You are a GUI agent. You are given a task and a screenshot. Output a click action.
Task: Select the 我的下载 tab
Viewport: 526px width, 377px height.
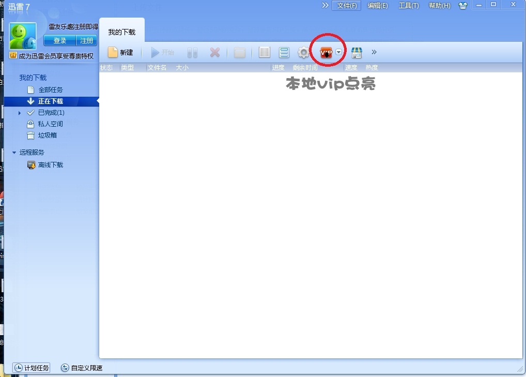pos(122,32)
